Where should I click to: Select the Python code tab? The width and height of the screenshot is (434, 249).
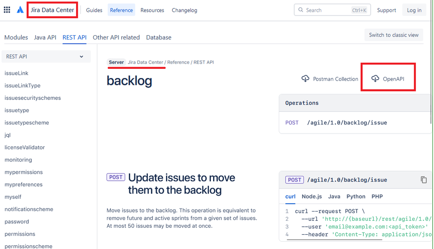(356, 196)
